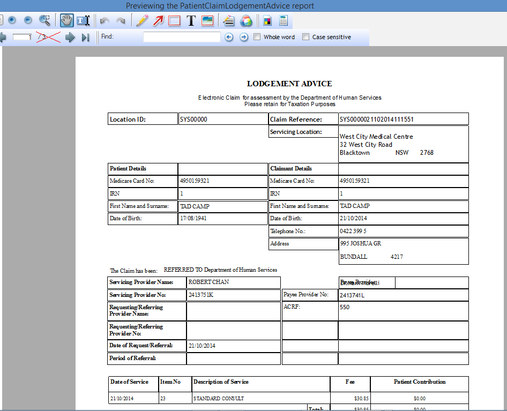The width and height of the screenshot is (507, 411).
Task: Focus the Find text field
Action: coord(182,37)
